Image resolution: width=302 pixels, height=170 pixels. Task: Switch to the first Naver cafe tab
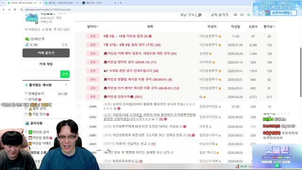point(24,3)
